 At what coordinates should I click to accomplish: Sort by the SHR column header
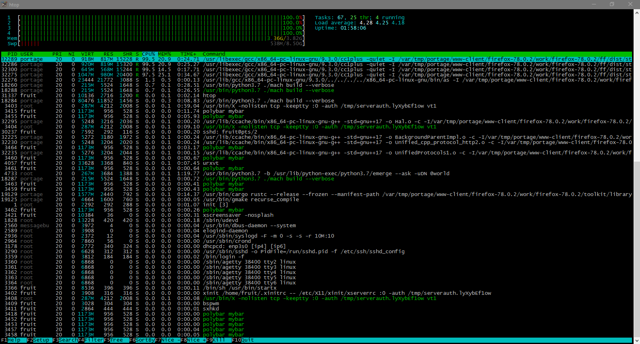[x=128, y=54]
